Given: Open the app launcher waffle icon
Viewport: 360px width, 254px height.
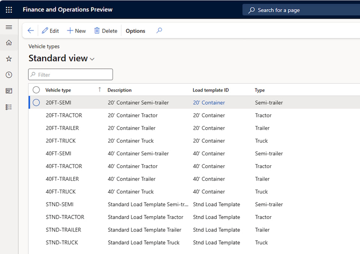Looking at the screenshot, I should point(9,10).
